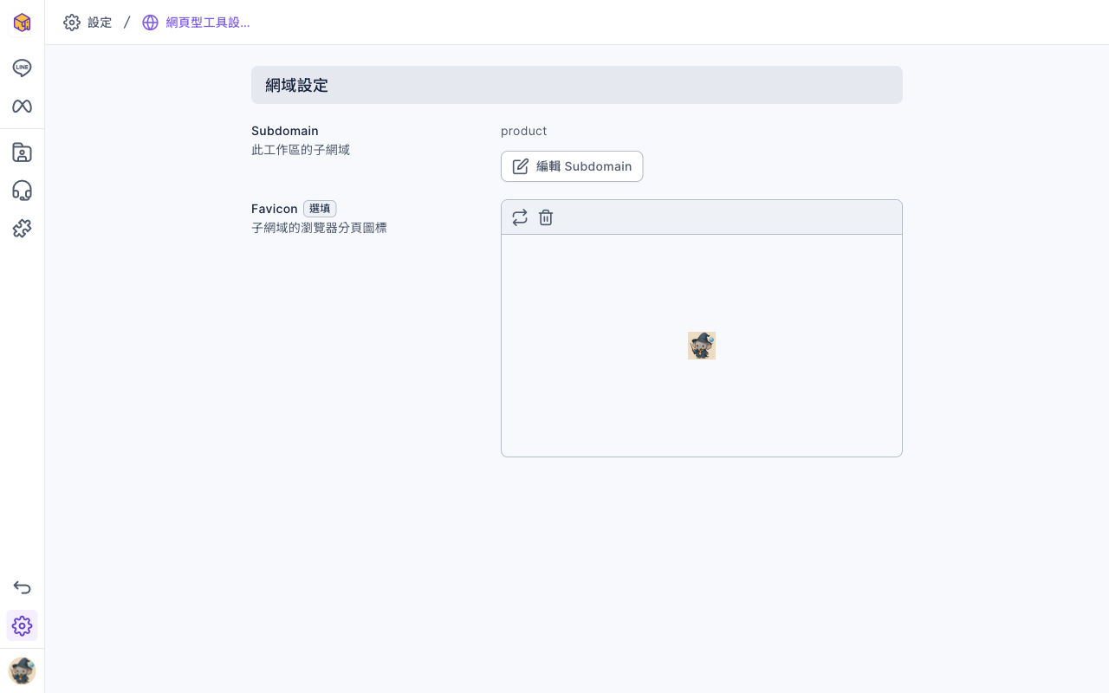The image size is (1109, 693).
Task: Delete the favicon with trash icon
Action: point(546,217)
